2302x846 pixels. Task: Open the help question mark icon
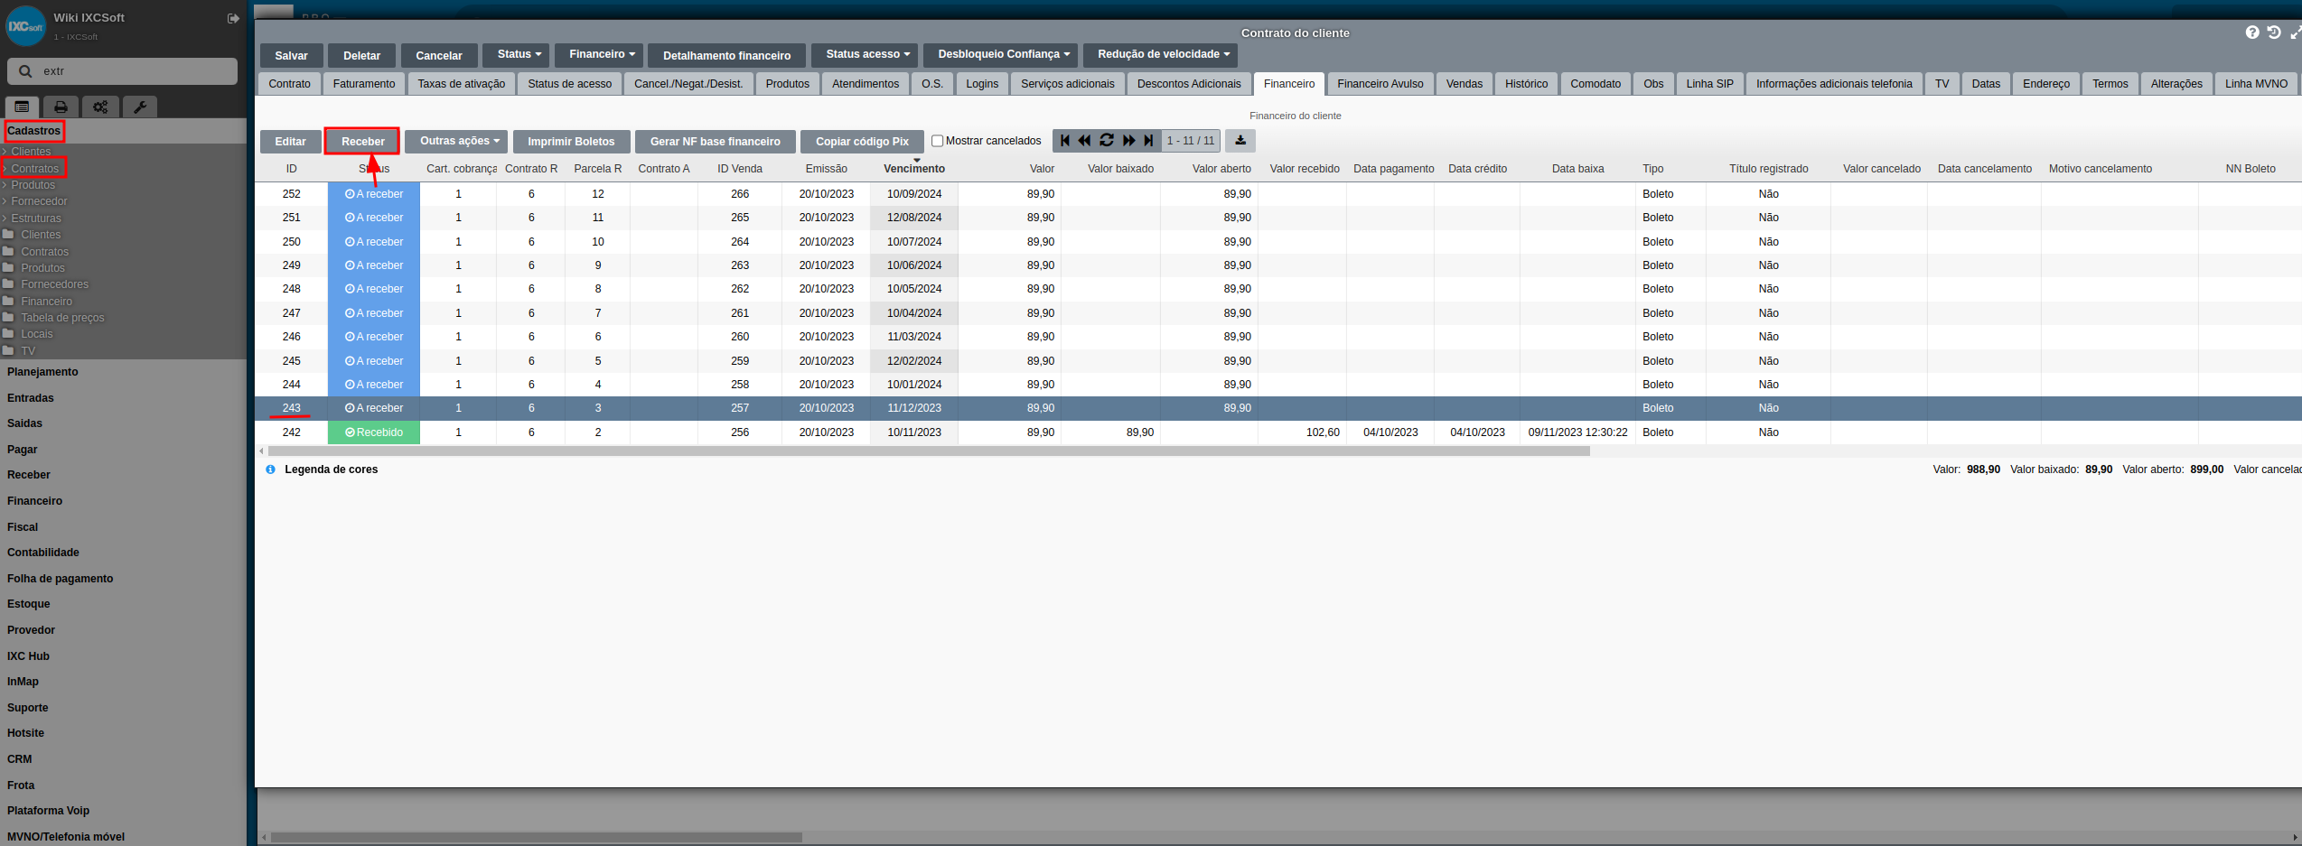(2252, 33)
